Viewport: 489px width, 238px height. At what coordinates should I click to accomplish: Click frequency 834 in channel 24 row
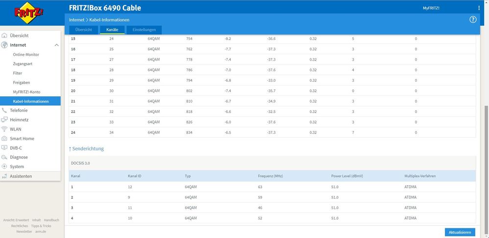[189, 132]
